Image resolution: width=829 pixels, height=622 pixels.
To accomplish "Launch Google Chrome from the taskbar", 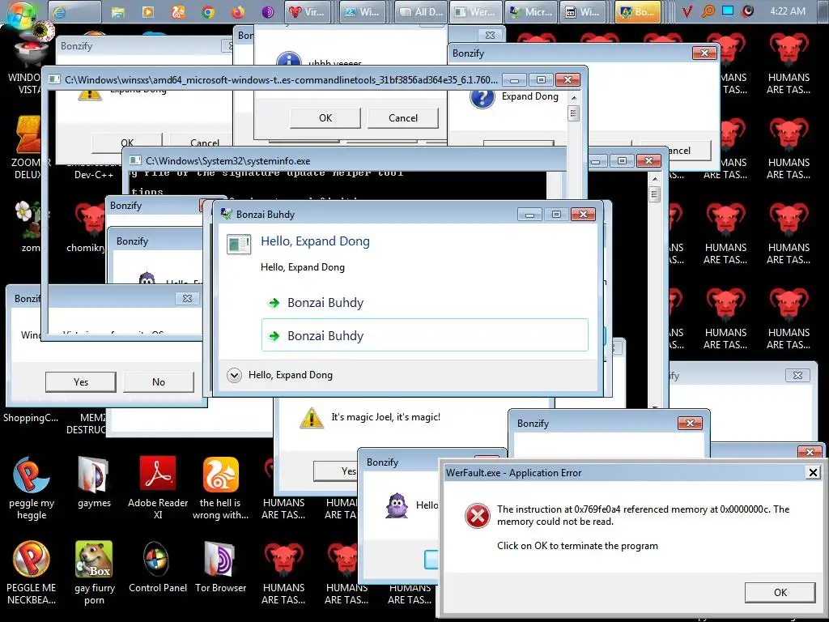I will pos(208,11).
